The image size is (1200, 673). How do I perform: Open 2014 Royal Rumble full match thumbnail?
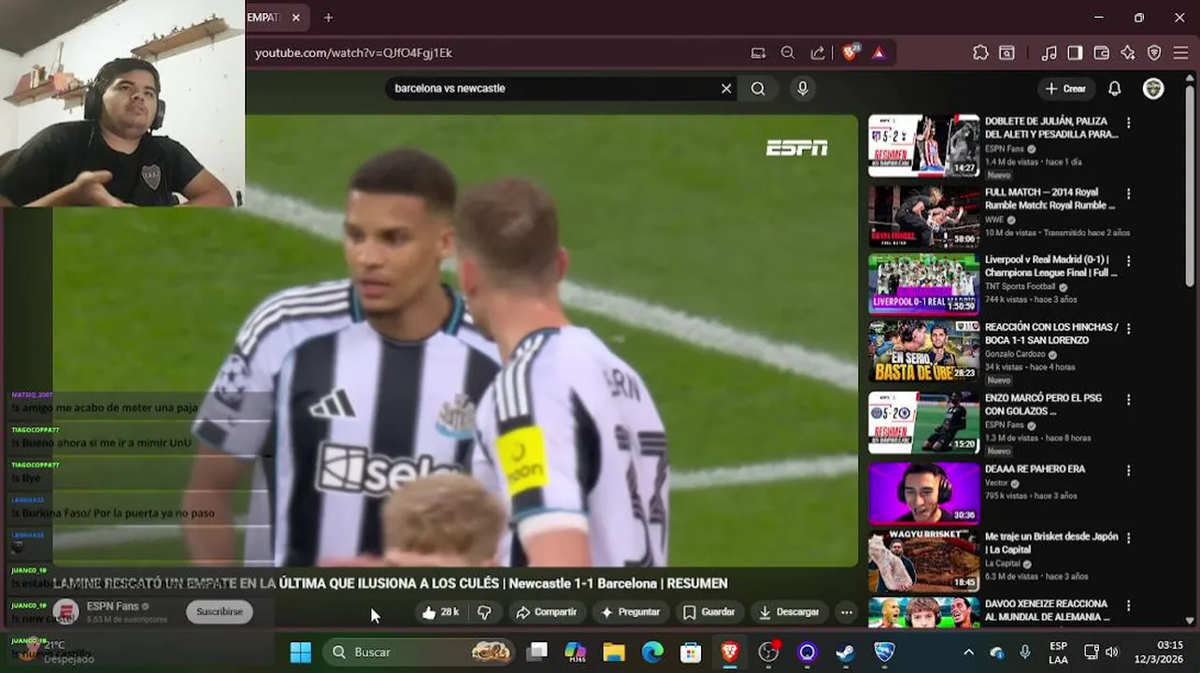923,216
